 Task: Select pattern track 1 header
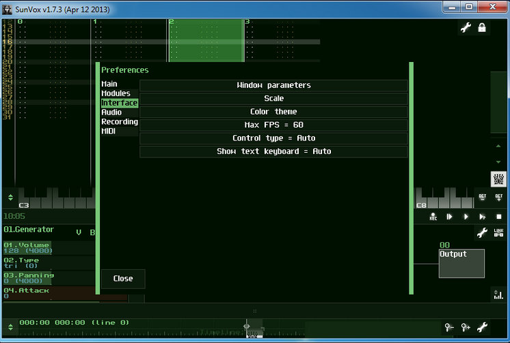point(95,21)
